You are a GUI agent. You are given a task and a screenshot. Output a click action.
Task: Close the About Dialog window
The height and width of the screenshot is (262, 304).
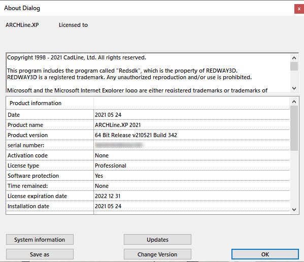click(299, 9)
